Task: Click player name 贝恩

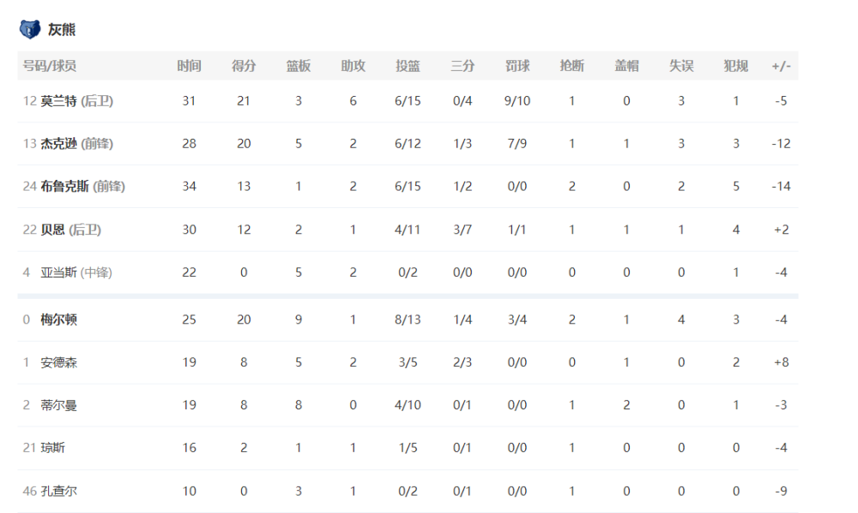Action: click(52, 230)
